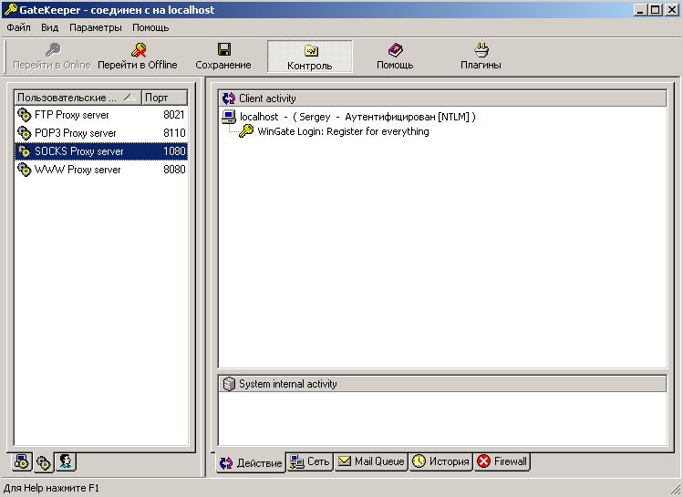Viewport: 683px width, 497px height.
Task: Click port value 8080
Action: (174, 170)
